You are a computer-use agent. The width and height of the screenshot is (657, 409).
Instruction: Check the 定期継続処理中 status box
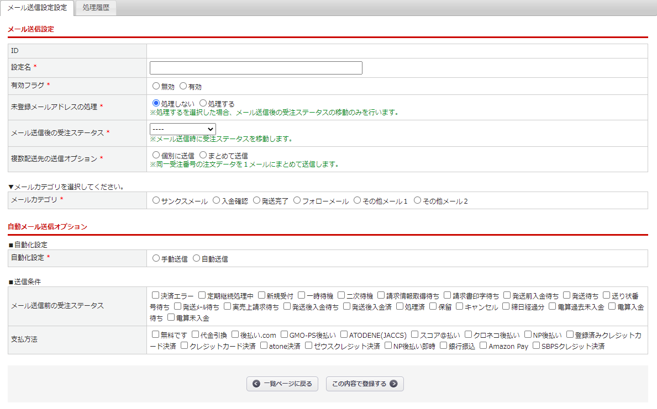coord(202,295)
